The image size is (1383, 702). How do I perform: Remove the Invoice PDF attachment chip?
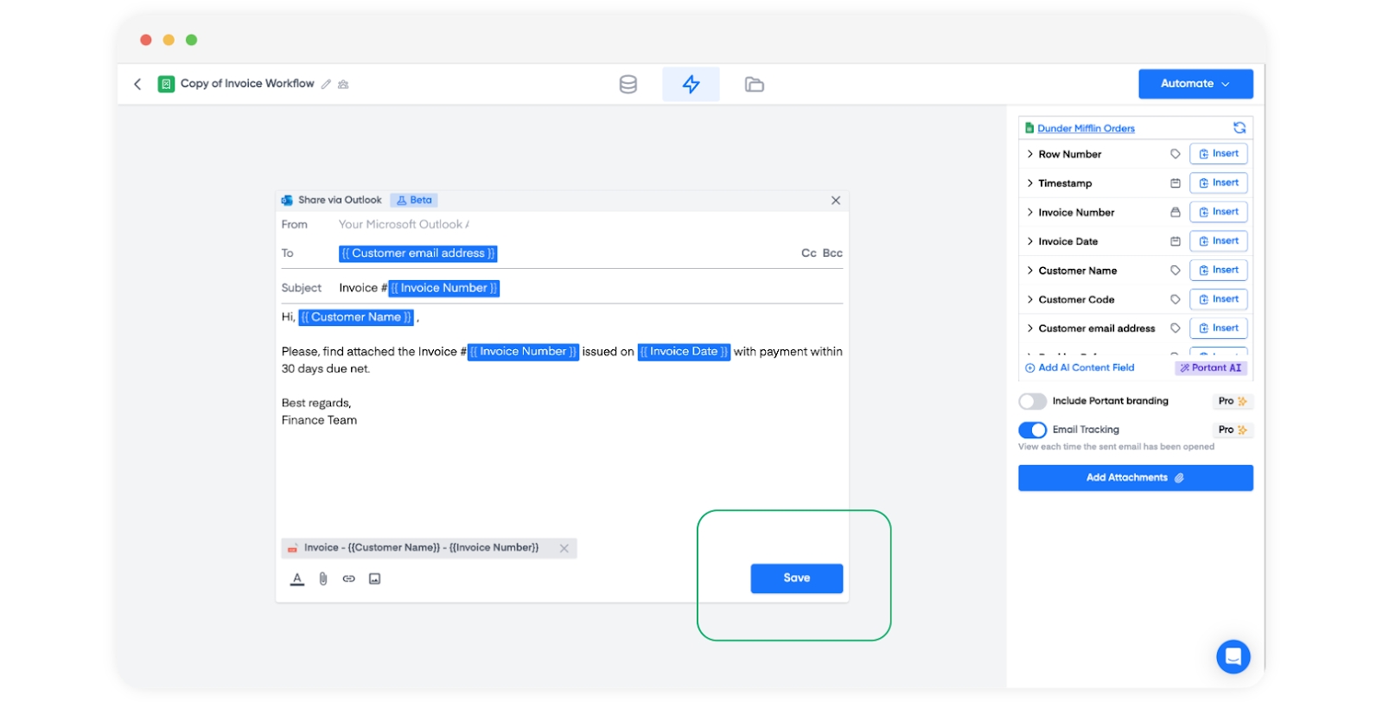tap(564, 548)
